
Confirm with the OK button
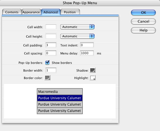click(143, 12)
